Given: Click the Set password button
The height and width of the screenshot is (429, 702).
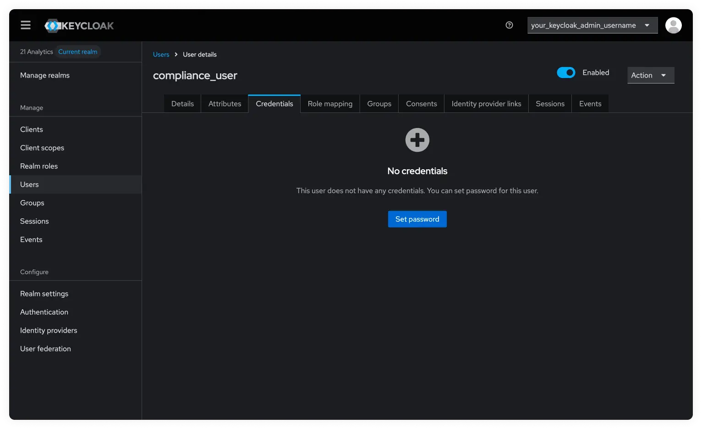Looking at the screenshot, I should [417, 219].
